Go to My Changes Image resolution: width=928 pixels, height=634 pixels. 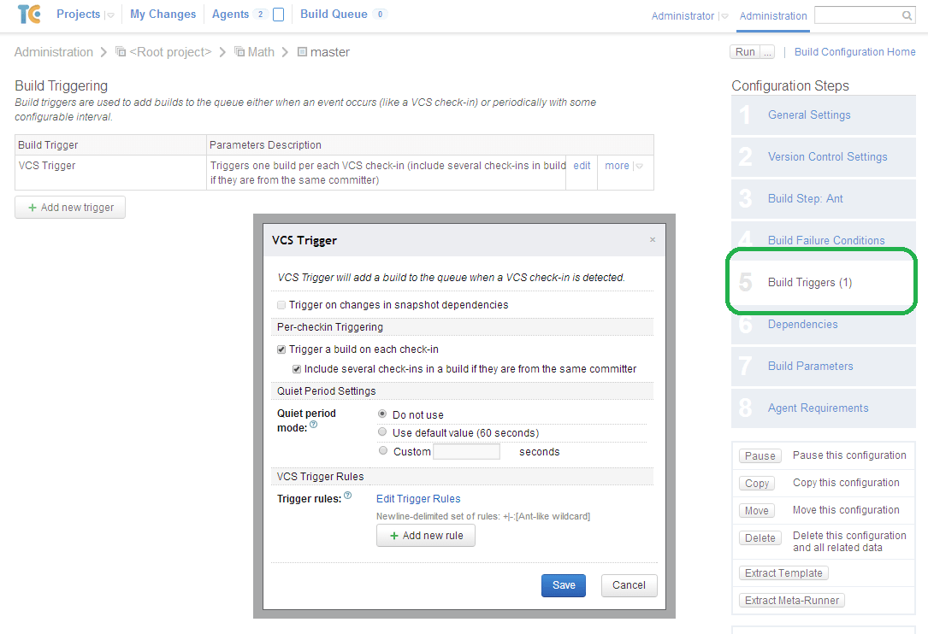[163, 15]
